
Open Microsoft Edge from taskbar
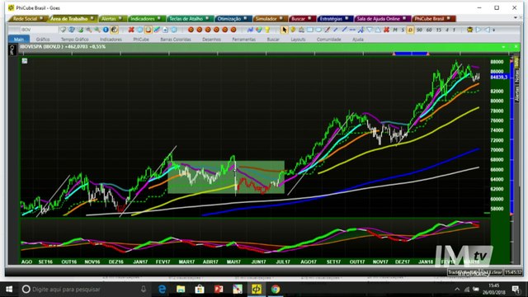pos(162,290)
